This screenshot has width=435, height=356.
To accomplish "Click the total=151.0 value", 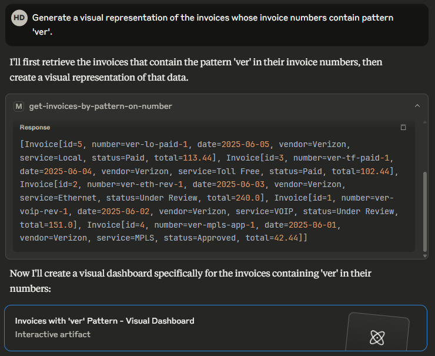I will pyautogui.click(x=46, y=225).
